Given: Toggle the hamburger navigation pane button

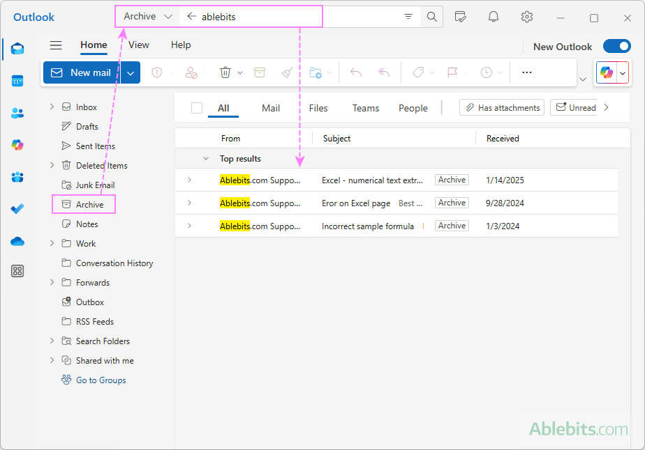Looking at the screenshot, I should (56, 45).
